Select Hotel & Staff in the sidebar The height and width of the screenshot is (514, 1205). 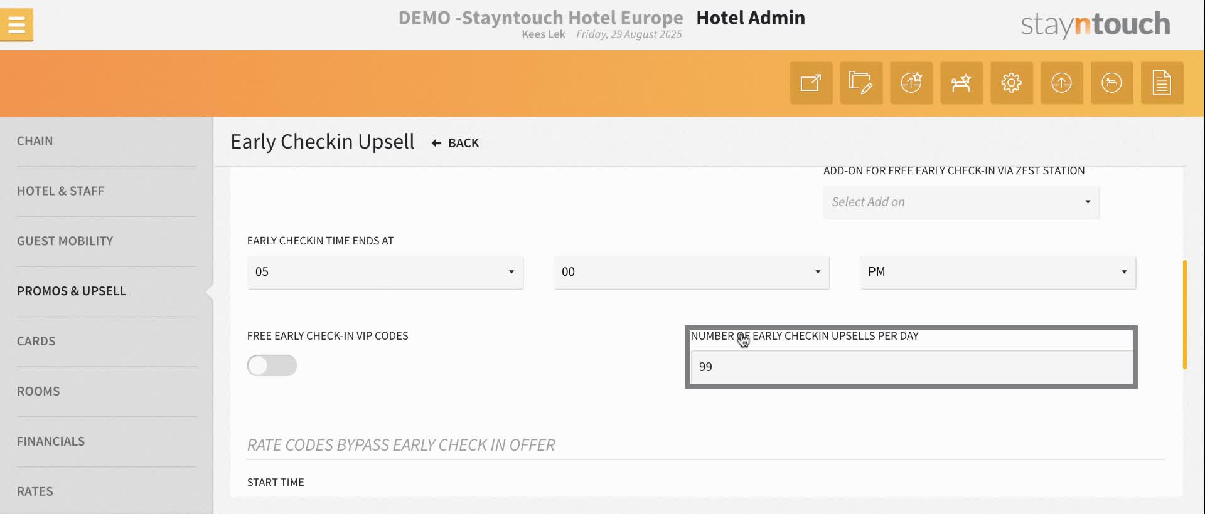coord(61,191)
